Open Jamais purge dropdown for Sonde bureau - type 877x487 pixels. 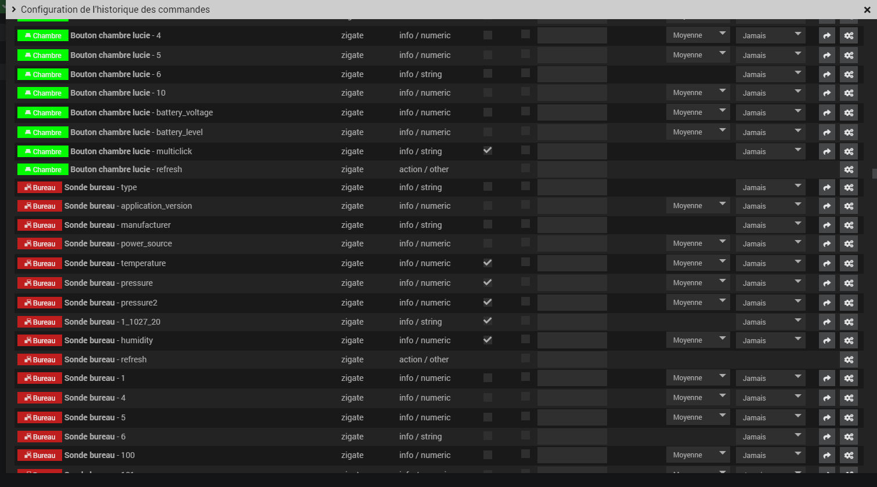pos(770,187)
